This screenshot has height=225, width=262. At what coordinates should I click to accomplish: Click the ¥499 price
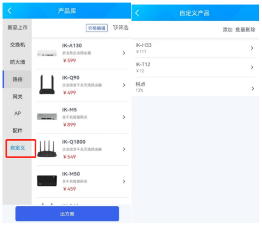(x=69, y=93)
